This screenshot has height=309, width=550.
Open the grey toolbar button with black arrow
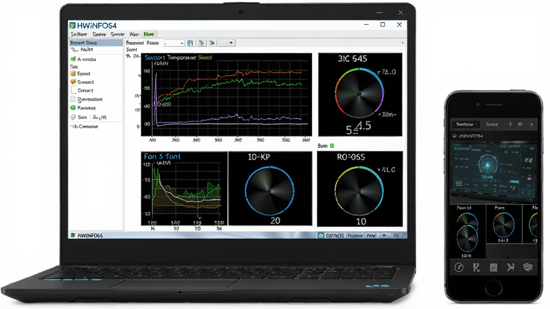coord(227,43)
